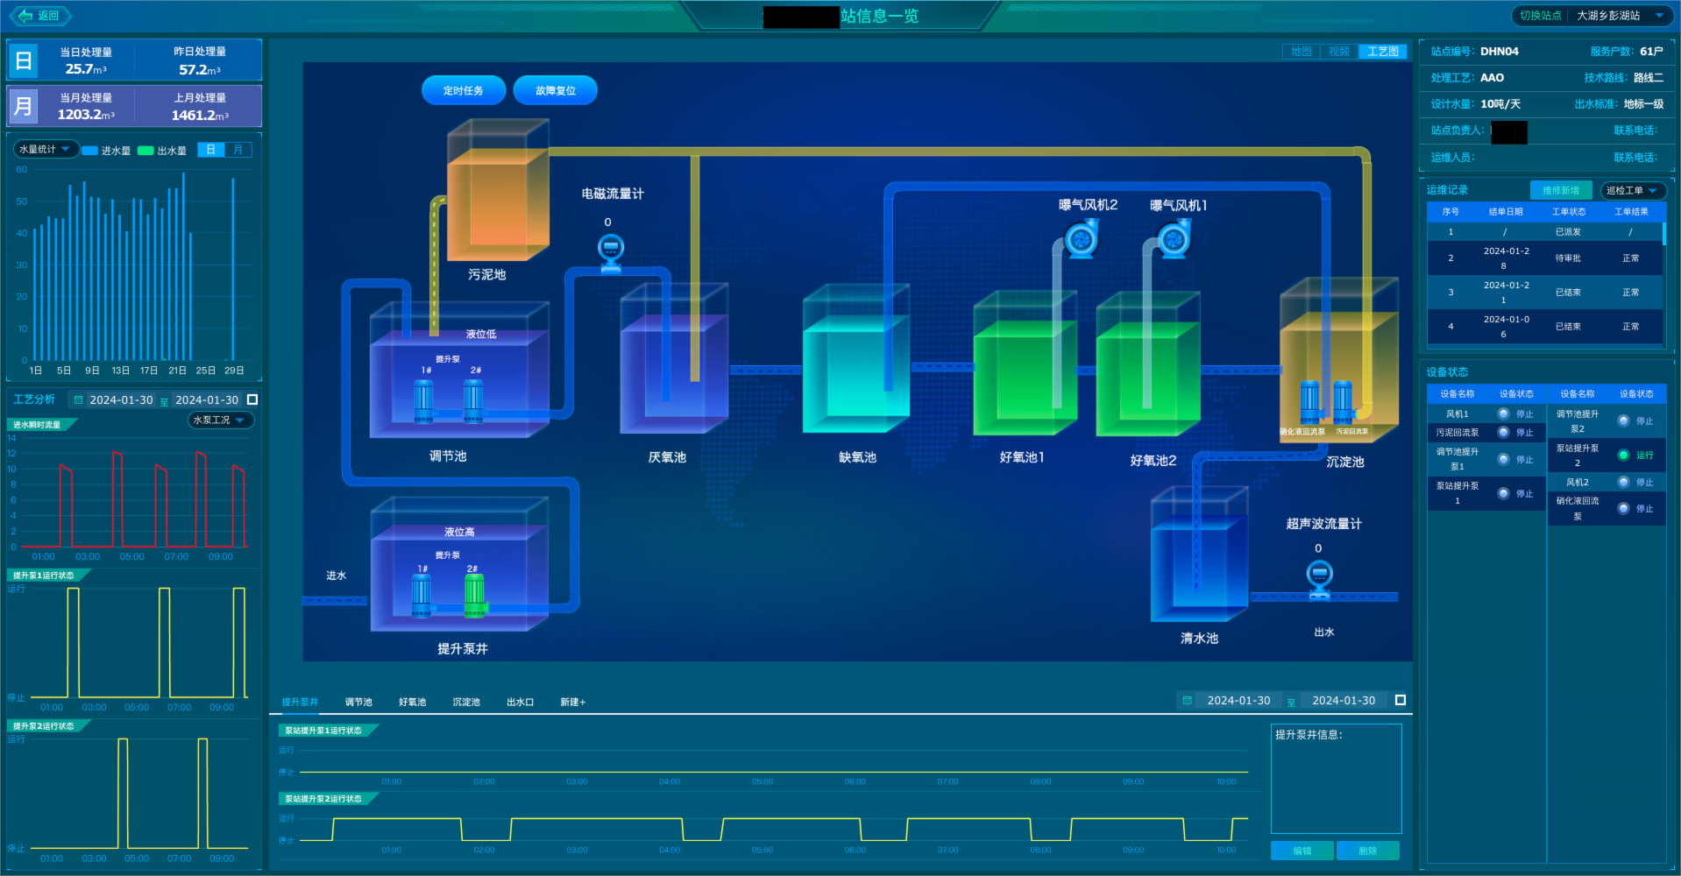The height and width of the screenshot is (876, 1681).
Task: Open the 水量统计 dropdown
Action: [x=45, y=150]
